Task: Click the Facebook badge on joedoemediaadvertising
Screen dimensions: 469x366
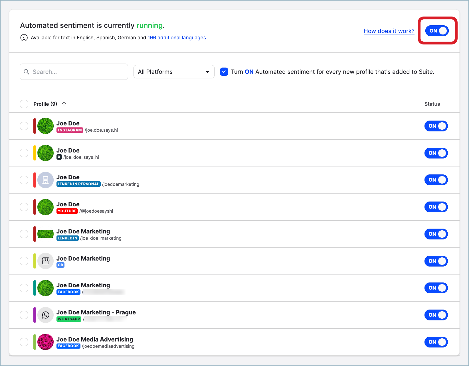Action: pyautogui.click(x=68, y=346)
